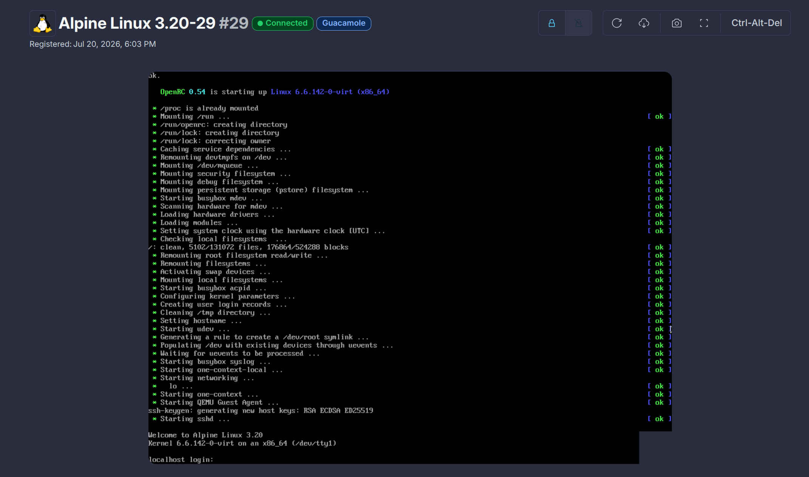Click the clean, 5102/131072 files line
Viewport: 809px width, 477px height.
pos(249,247)
